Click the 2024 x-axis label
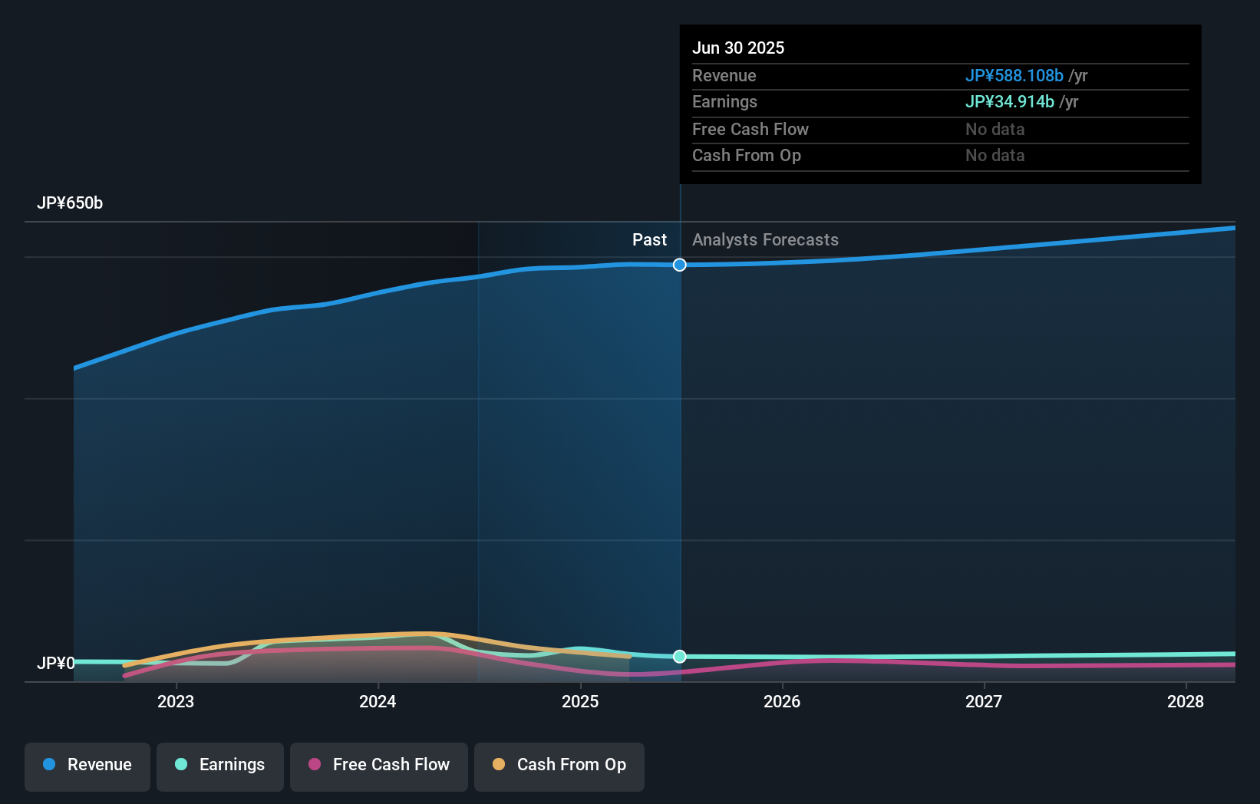Screen dimensions: 1260x804 click(x=378, y=701)
